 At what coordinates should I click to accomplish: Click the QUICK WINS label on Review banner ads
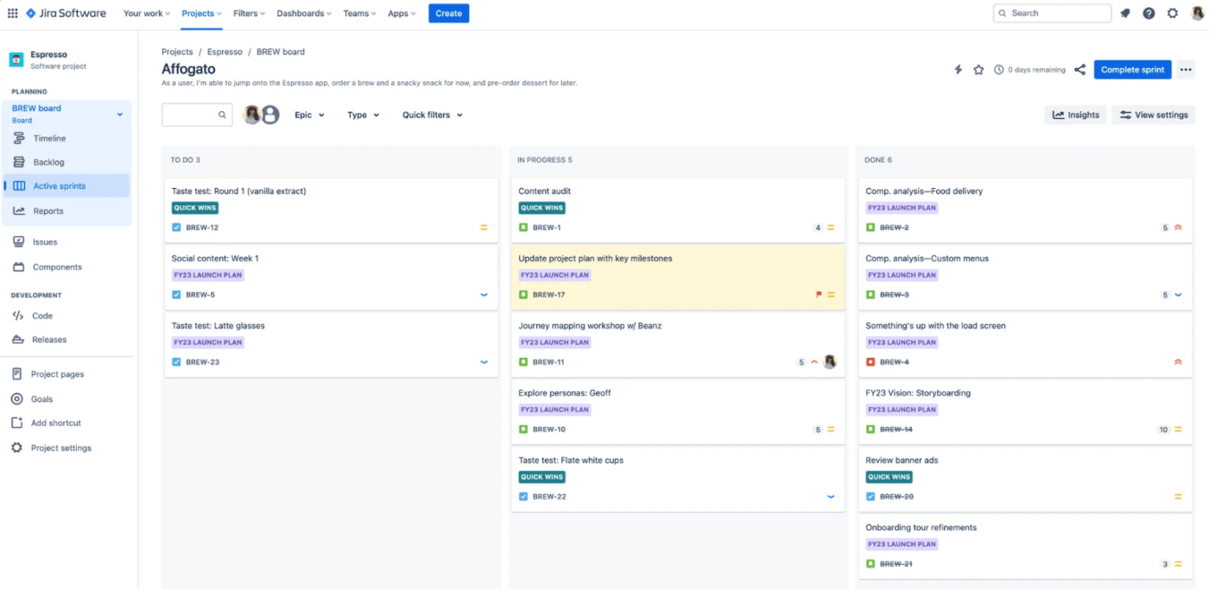pyautogui.click(x=889, y=477)
